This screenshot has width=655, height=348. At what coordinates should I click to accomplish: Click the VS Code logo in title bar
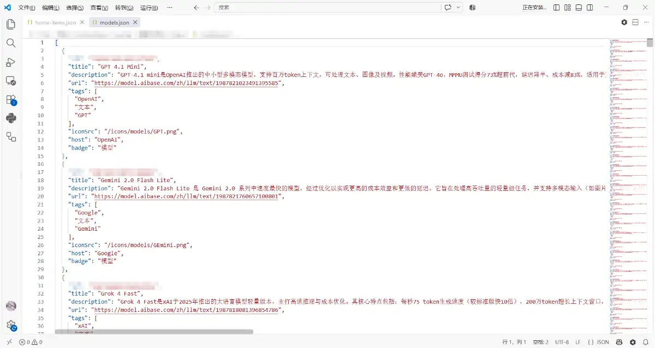(8, 8)
